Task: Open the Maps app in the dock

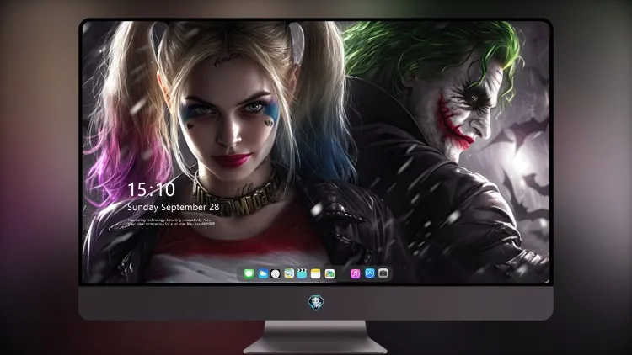Action: tap(289, 274)
